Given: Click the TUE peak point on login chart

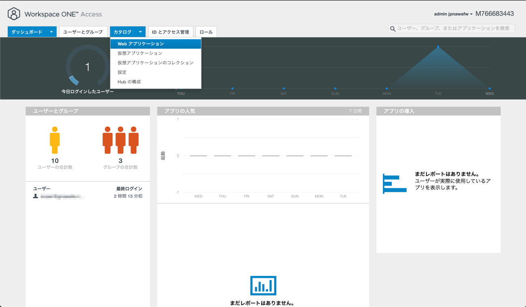Looking at the screenshot, I should (x=438, y=47).
